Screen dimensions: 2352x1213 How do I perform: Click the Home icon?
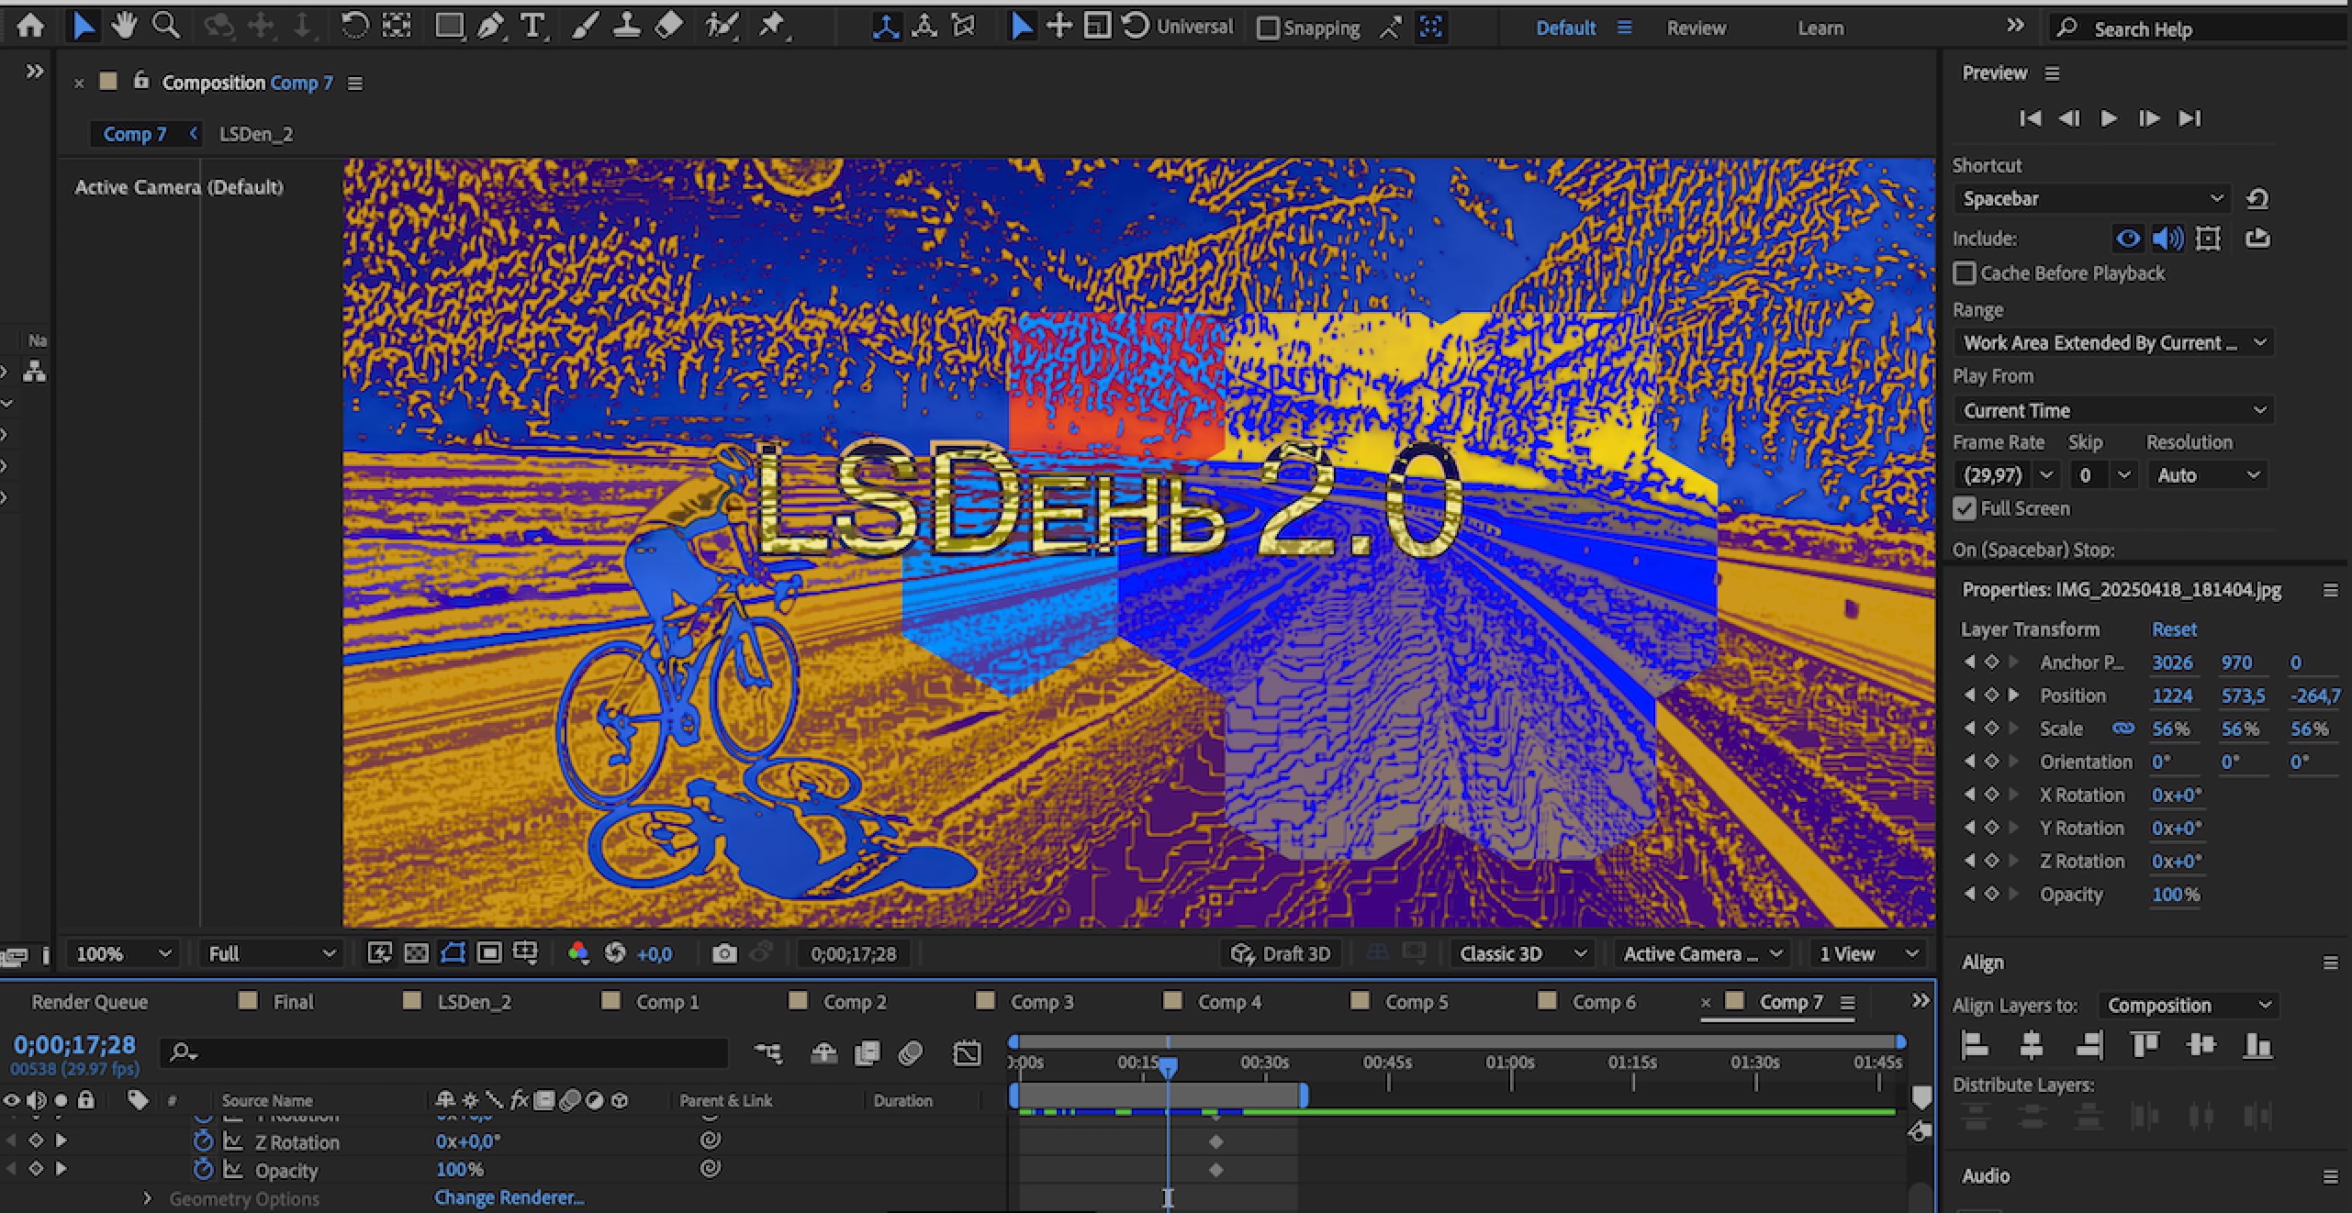tap(30, 26)
